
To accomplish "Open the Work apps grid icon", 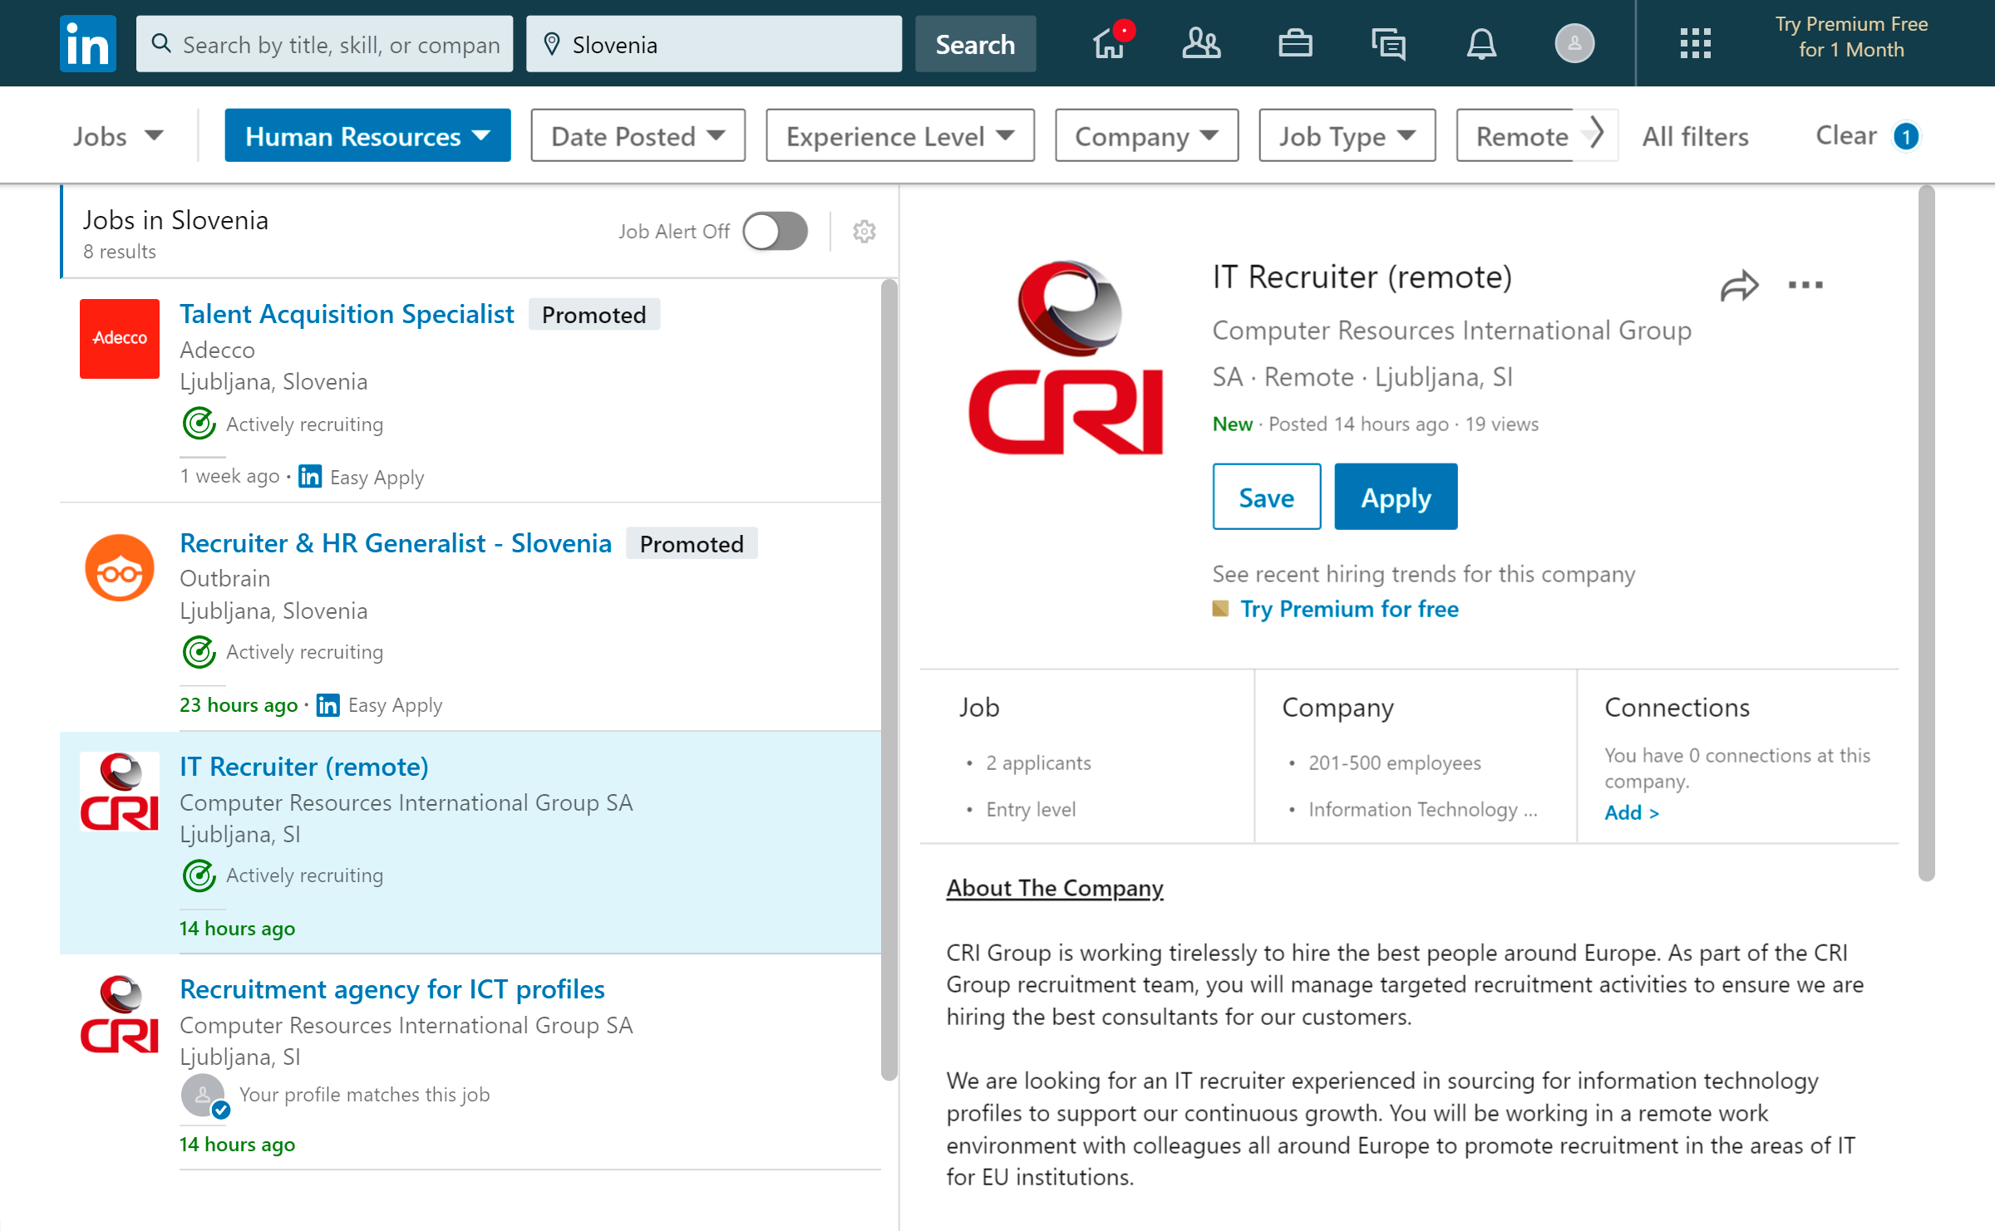I will (x=1695, y=43).
